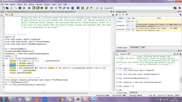This screenshot has width=182, height=102.
Task: Sort variables by the Name column header
Action: [121, 18]
